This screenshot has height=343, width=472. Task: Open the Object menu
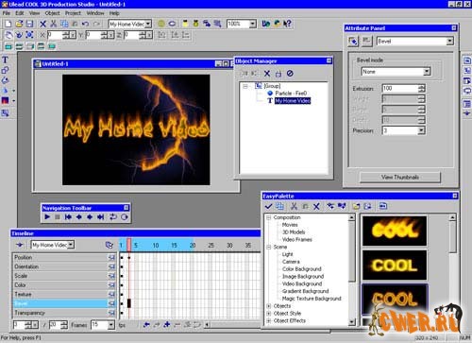(52, 13)
